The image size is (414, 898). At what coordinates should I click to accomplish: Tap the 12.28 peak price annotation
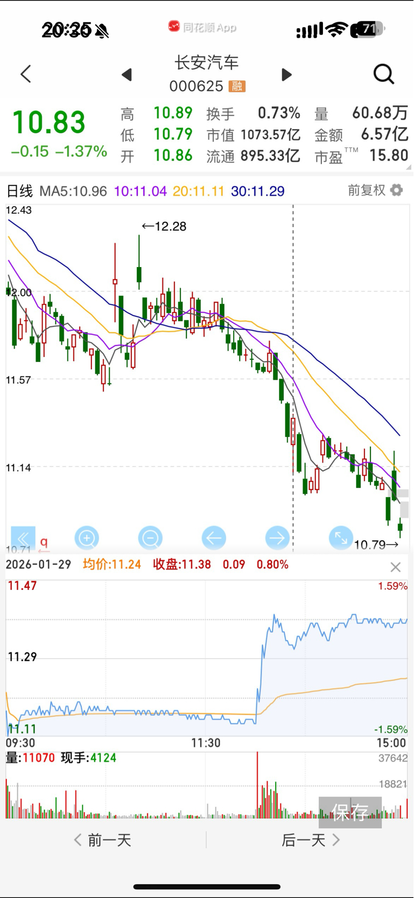click(x=164, y=227)
